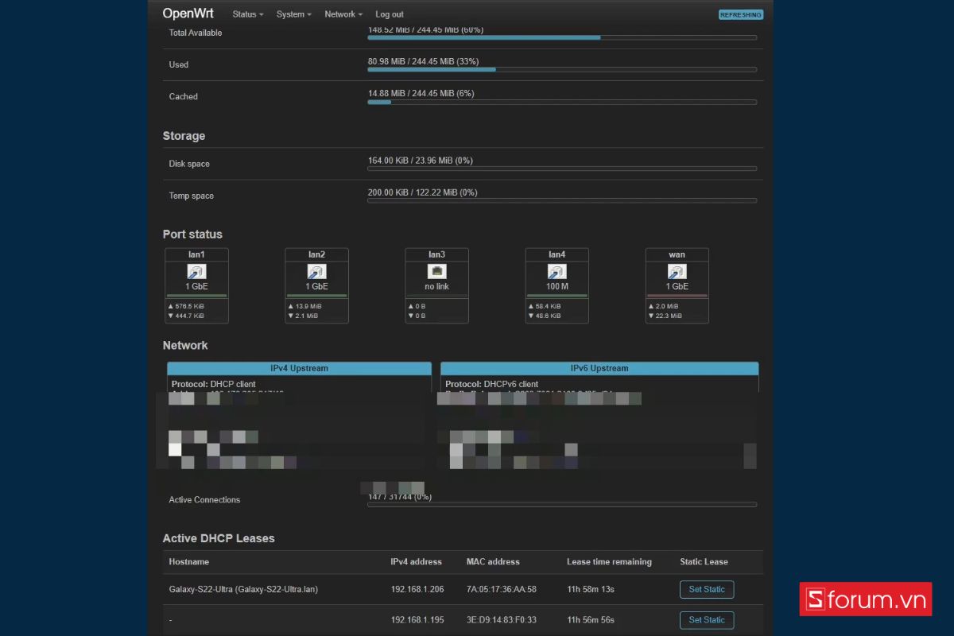The width and height of the screenshot is (954, 636).
Task: Click the Hostname column header
Action: point(189,561)
